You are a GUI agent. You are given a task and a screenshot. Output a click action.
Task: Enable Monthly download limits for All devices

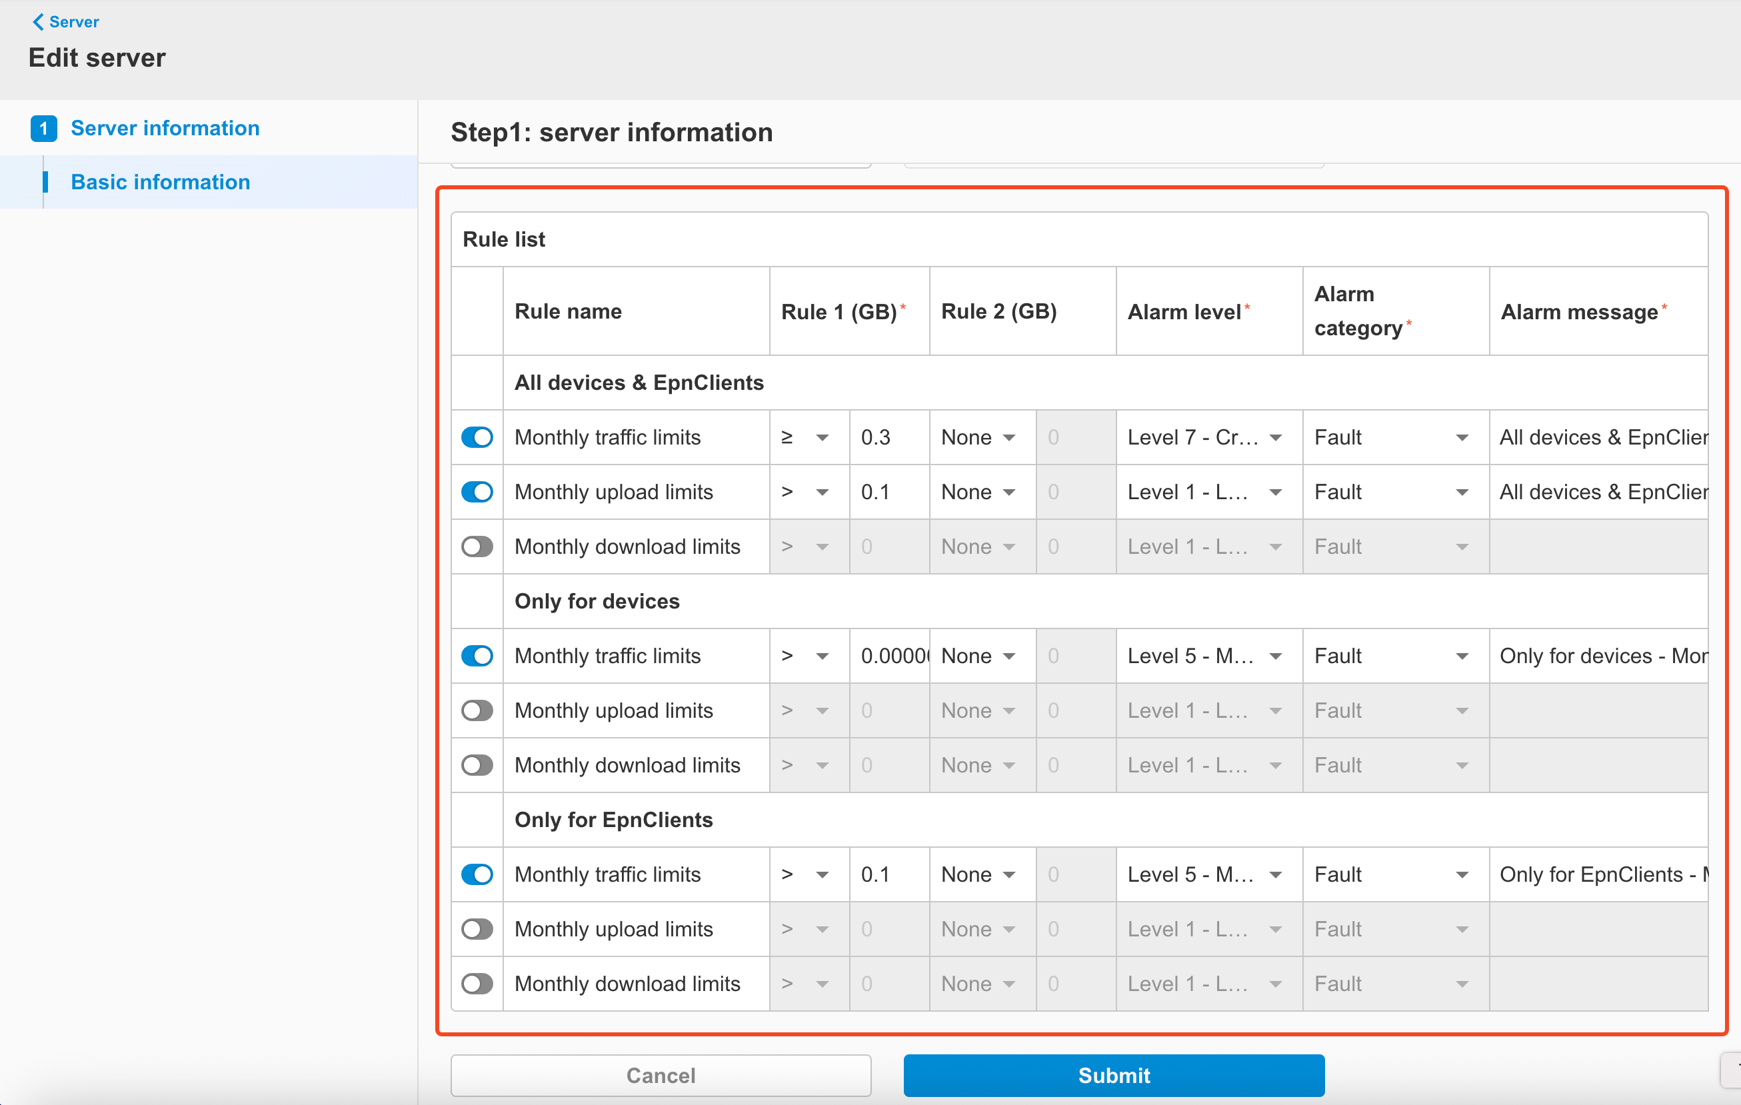point(477,547)
